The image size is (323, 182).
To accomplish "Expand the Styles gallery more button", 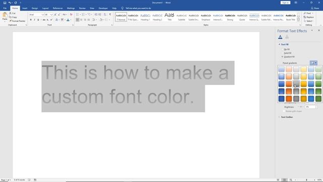I will coord(298,20).
